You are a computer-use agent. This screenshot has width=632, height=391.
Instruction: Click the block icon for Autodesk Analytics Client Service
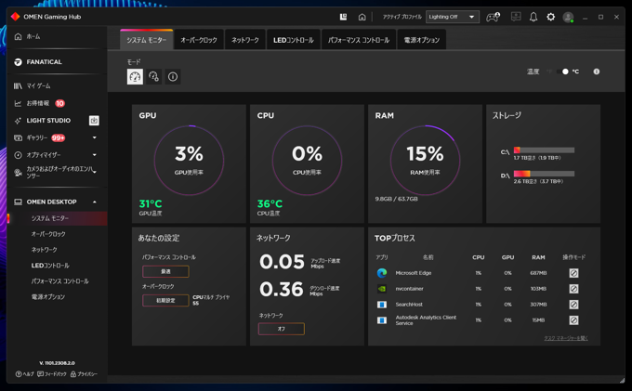click(x=573, y=320)
